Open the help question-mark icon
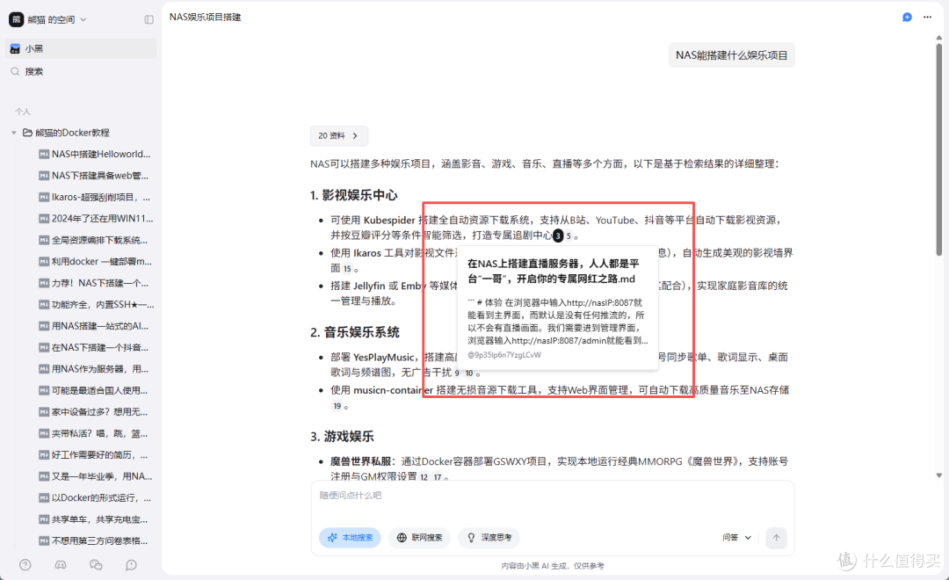The image size is (949, 580). coord(25,565)
